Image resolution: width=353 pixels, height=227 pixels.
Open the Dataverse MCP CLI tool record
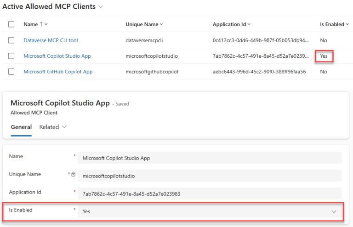point(51,40)
